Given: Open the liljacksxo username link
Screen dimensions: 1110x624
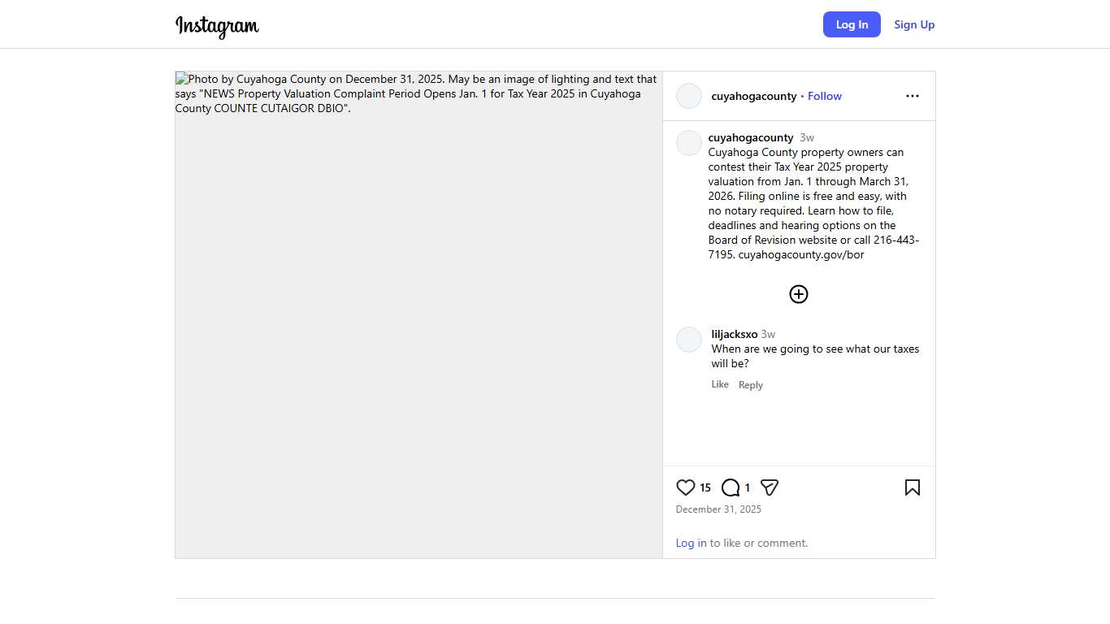Looking at the screenshot, I should coord(735,334).
